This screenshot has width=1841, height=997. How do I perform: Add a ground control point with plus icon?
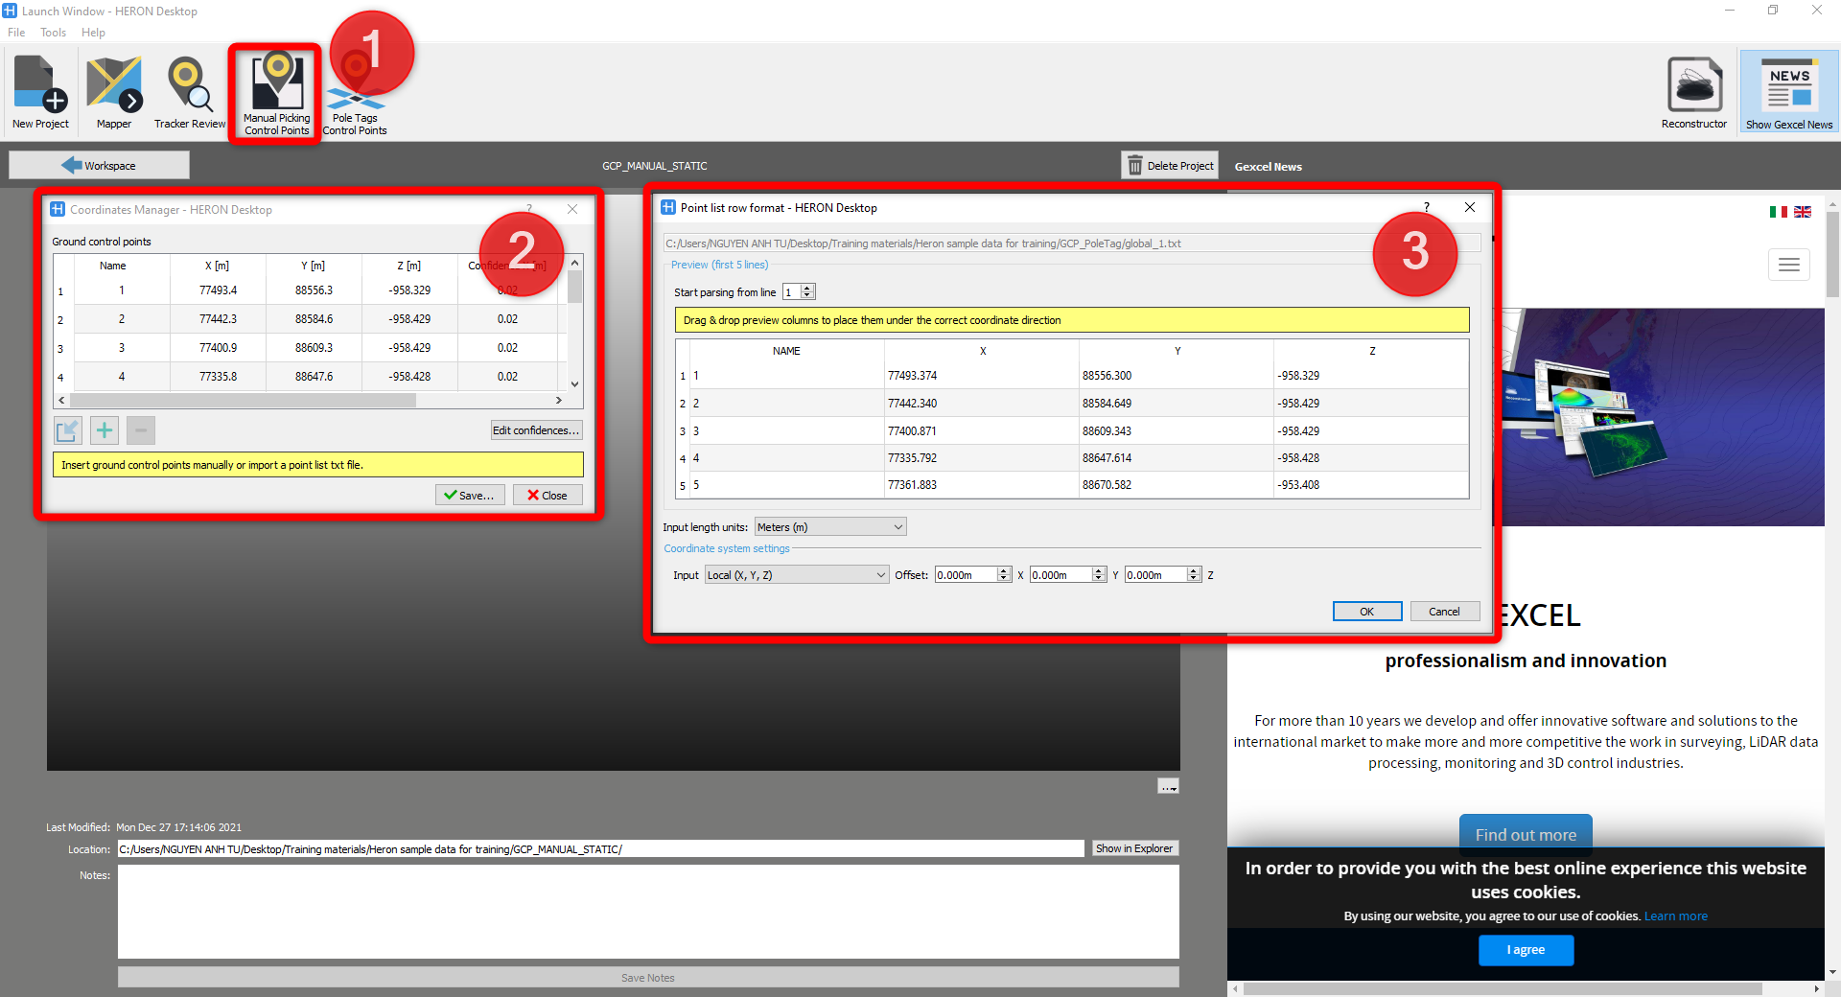point(105,430)
